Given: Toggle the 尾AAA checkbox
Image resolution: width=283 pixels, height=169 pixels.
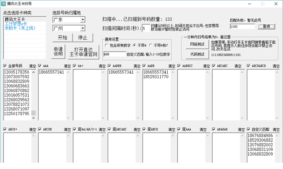Looking at the screenshot, I should (x=179, y=129).
